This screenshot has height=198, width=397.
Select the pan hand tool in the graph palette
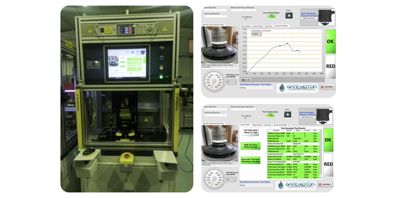click(x=249, y=80)
